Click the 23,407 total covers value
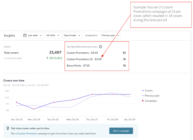Screen dimensions: 193x140 (55, 52)
